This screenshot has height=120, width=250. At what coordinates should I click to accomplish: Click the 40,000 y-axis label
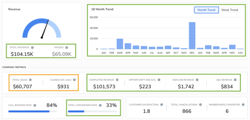tap(94, 28)
